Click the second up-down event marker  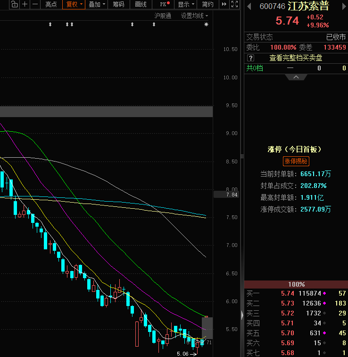click(x=67, y=25)
